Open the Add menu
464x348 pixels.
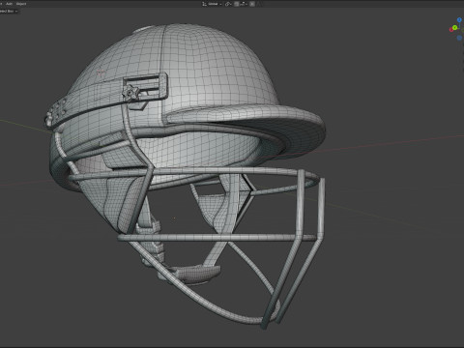point(9,4)
